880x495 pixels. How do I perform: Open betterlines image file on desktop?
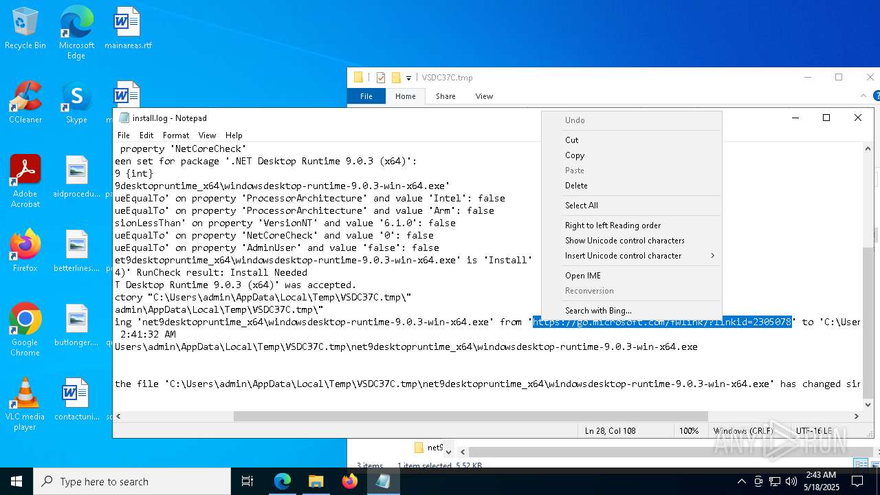(x=76, y=251)
